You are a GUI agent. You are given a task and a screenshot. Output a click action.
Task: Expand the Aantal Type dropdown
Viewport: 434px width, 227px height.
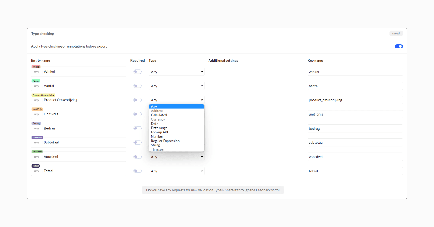176,86
